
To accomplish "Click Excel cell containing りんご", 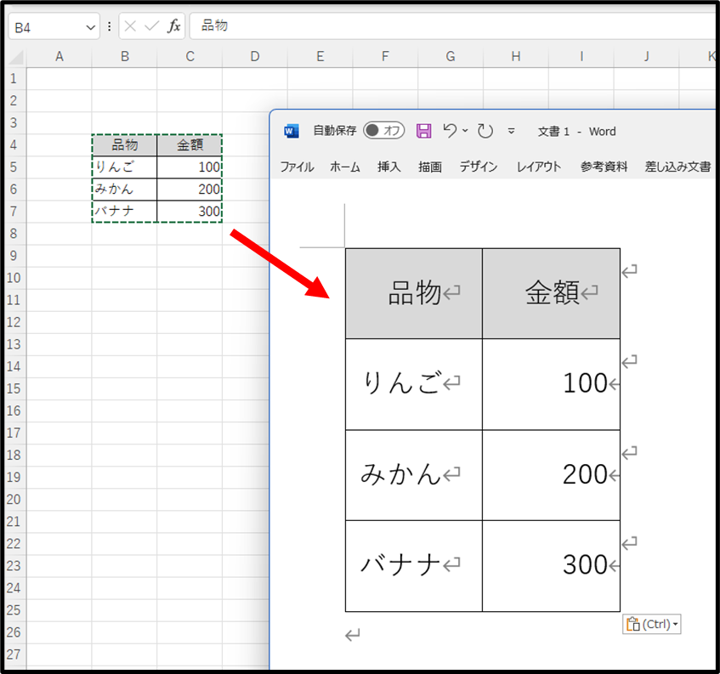I will click(x=124, y=167).
